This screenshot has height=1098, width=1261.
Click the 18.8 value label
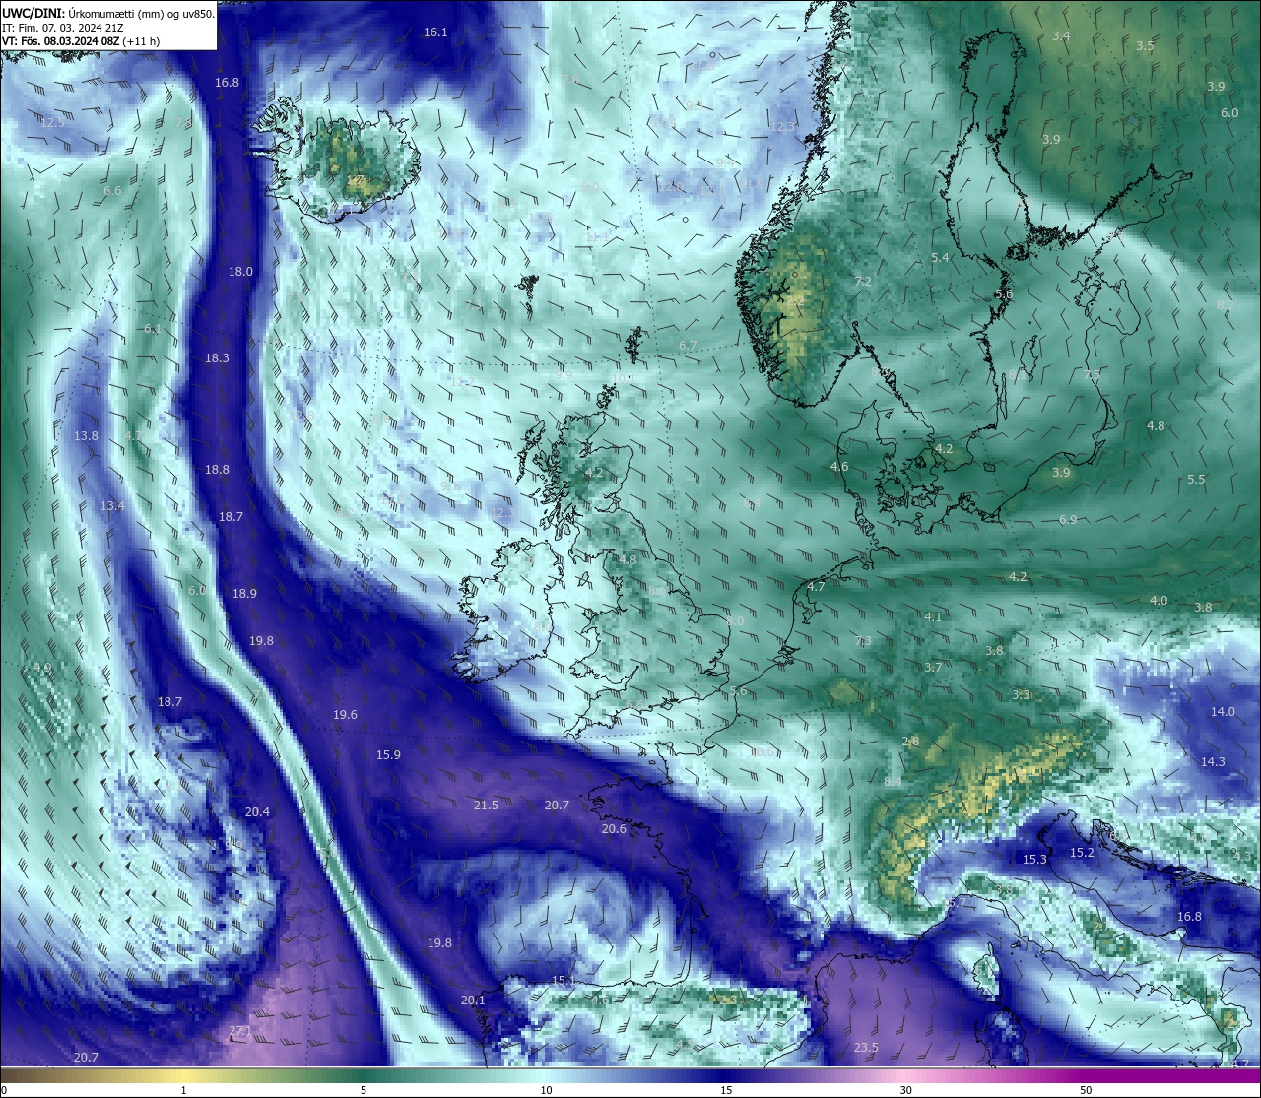click(x=217, y=470)
